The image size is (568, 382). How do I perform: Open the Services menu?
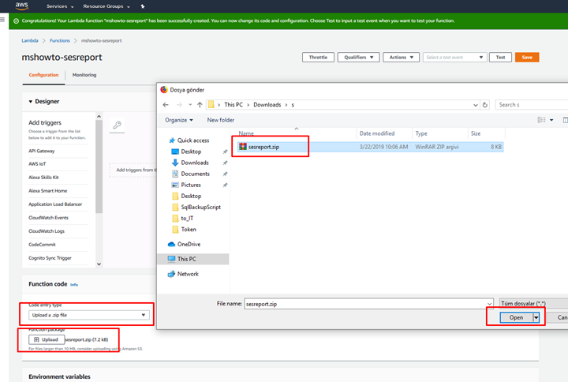[x=60, y=6]
